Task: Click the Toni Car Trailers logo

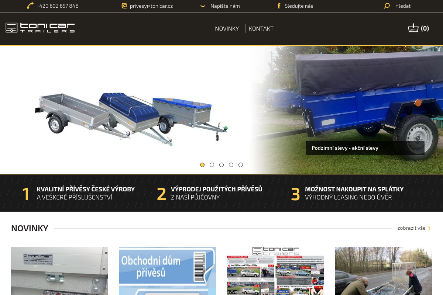Action: (x=40, y=28)
